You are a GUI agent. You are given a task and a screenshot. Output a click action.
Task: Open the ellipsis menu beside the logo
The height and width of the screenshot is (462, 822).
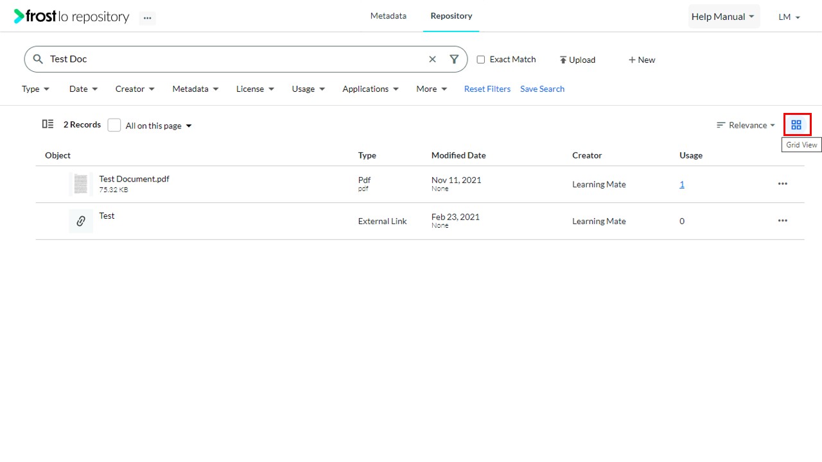coord(148,18)
